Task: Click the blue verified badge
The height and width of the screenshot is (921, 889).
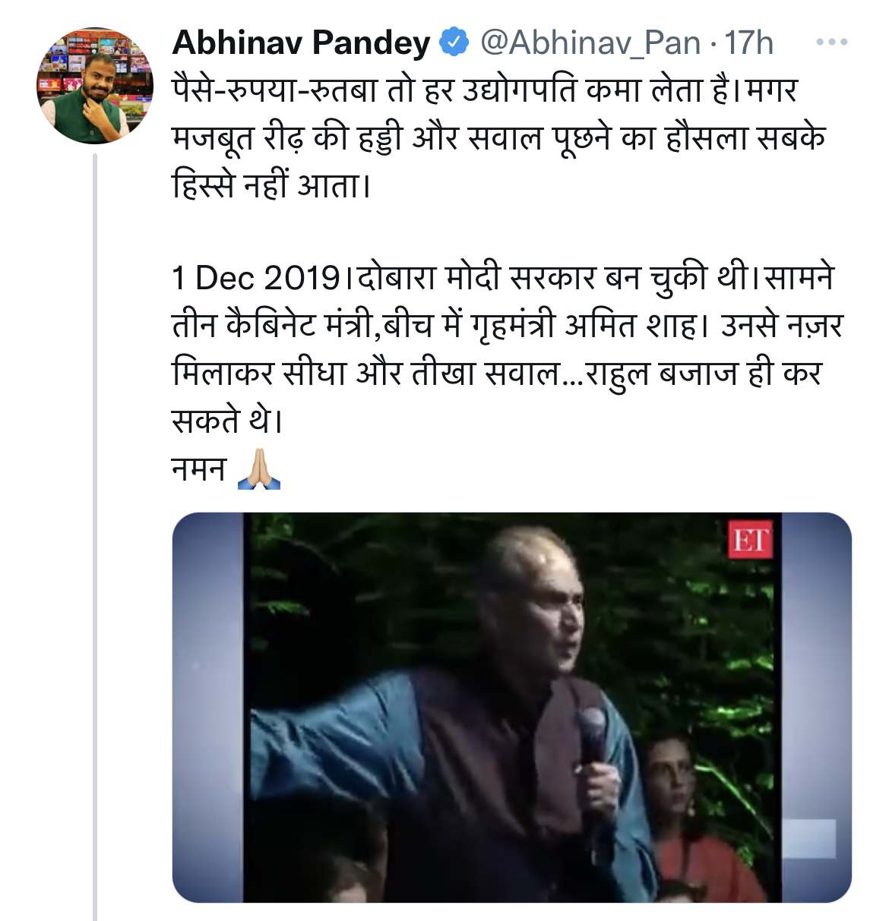Action: [x=455, y=43]
